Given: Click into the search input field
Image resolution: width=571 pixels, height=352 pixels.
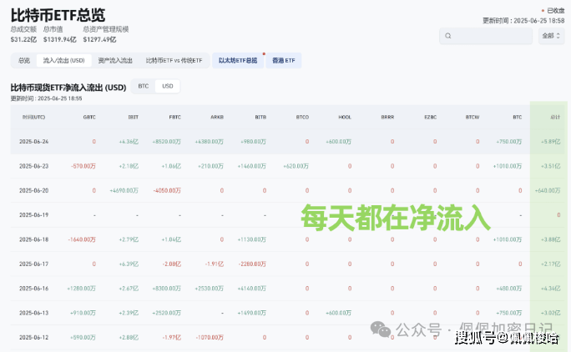Looking at the screenshot, I should [x=486, y=36].
